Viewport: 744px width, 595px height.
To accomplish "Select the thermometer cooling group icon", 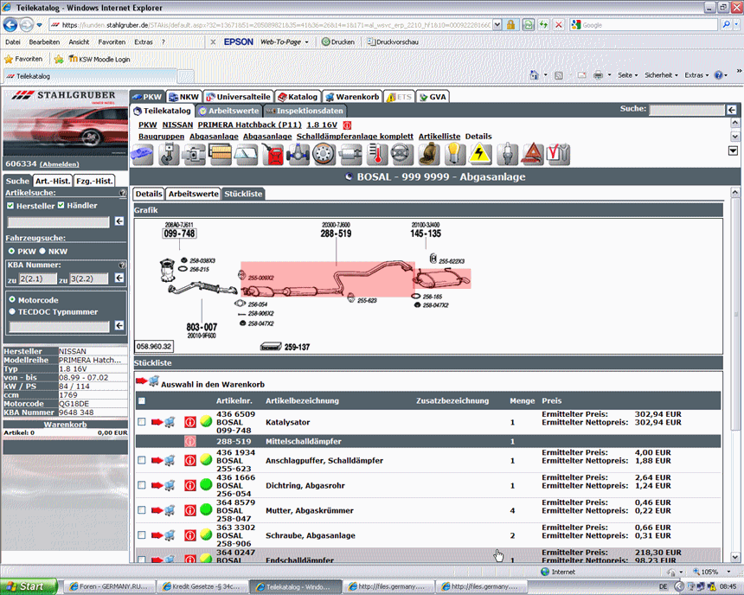I will (376, 155).
